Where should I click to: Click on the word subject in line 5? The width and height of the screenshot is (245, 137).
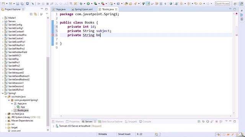[x=103, y=31]
